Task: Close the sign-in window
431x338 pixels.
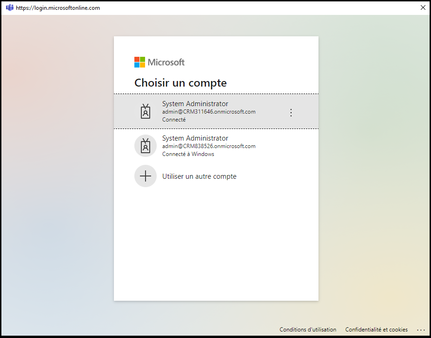Action: pos(423,8)
